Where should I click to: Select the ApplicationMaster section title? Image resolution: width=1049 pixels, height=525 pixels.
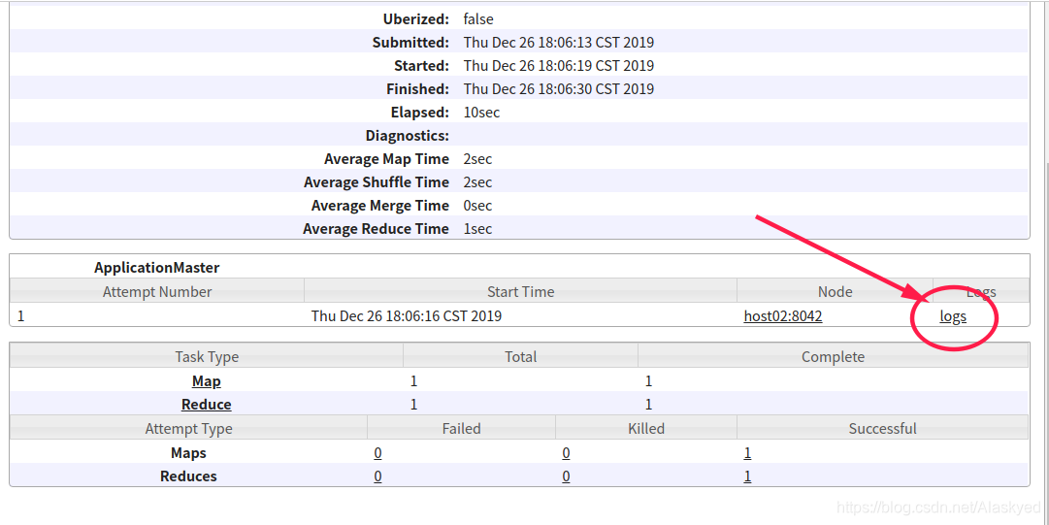pyautogui.click(x=156, y=268)
